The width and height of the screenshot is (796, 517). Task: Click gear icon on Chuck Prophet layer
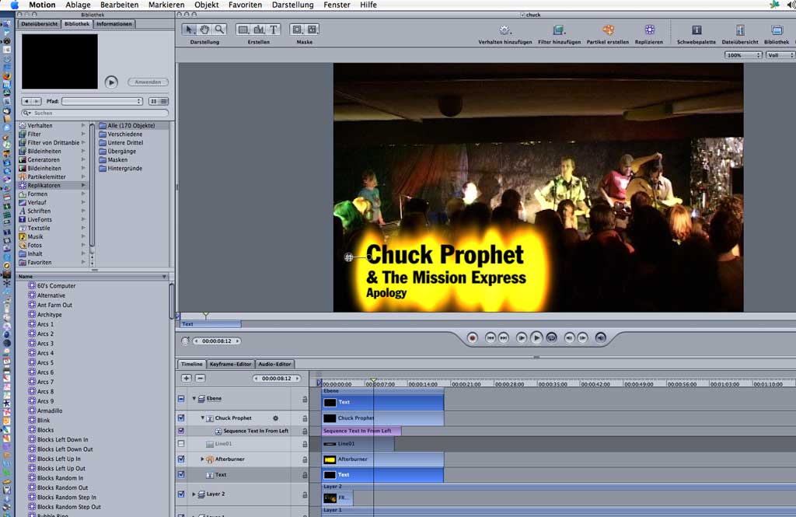tap(276, 418)
